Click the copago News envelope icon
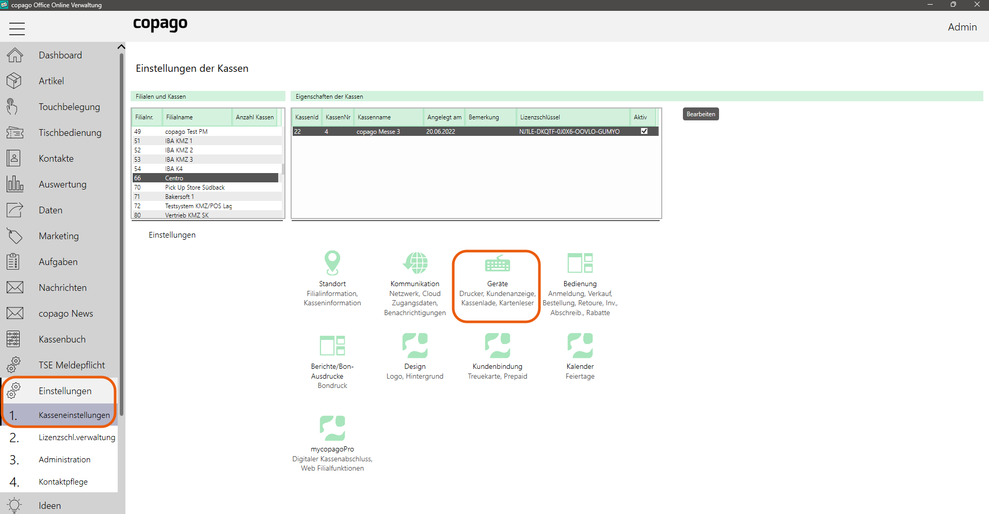 pyautogui.click(x=15, y=313)
